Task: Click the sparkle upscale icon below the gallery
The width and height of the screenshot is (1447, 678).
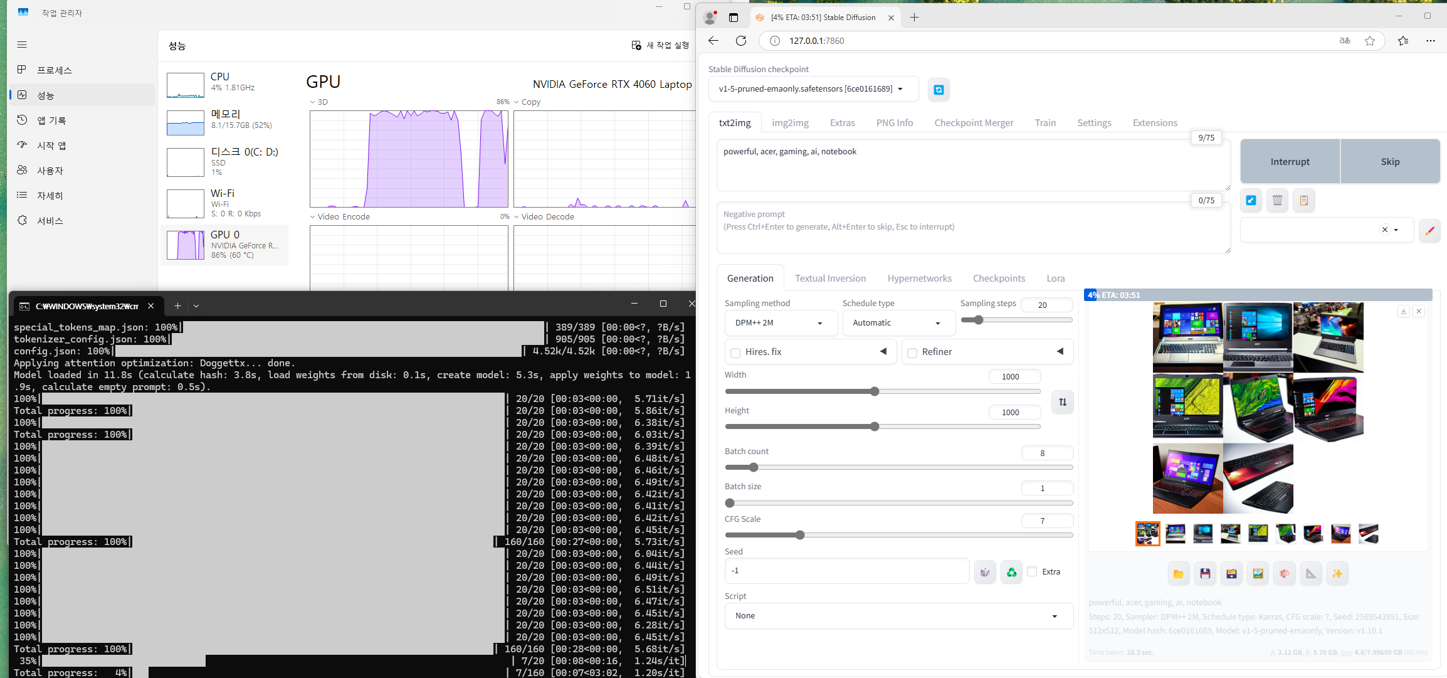Action: 1337,573
